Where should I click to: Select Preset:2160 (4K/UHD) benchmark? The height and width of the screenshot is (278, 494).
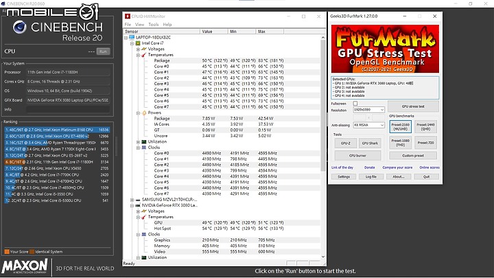(401, 127)
